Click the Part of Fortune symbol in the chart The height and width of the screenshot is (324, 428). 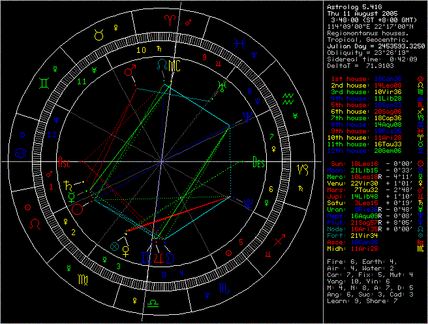[x=115, y=246]
